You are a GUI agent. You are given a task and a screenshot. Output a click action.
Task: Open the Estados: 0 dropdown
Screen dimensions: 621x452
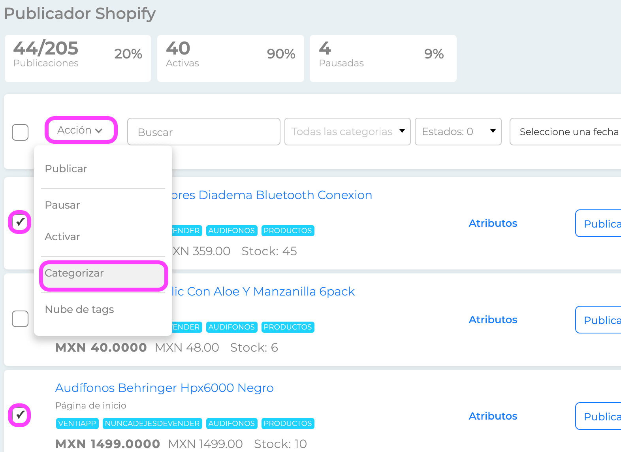coord(458,132)
